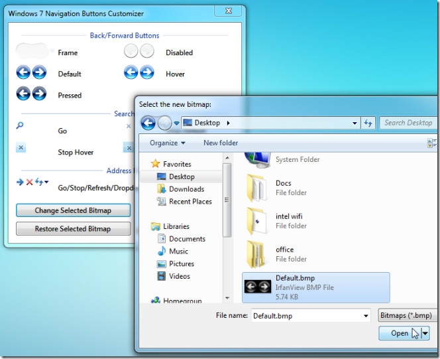Viewport: 440px width, 359px height.
Task: Click navigation pane scroll down arrow
Action: click(x=227, y=298)
